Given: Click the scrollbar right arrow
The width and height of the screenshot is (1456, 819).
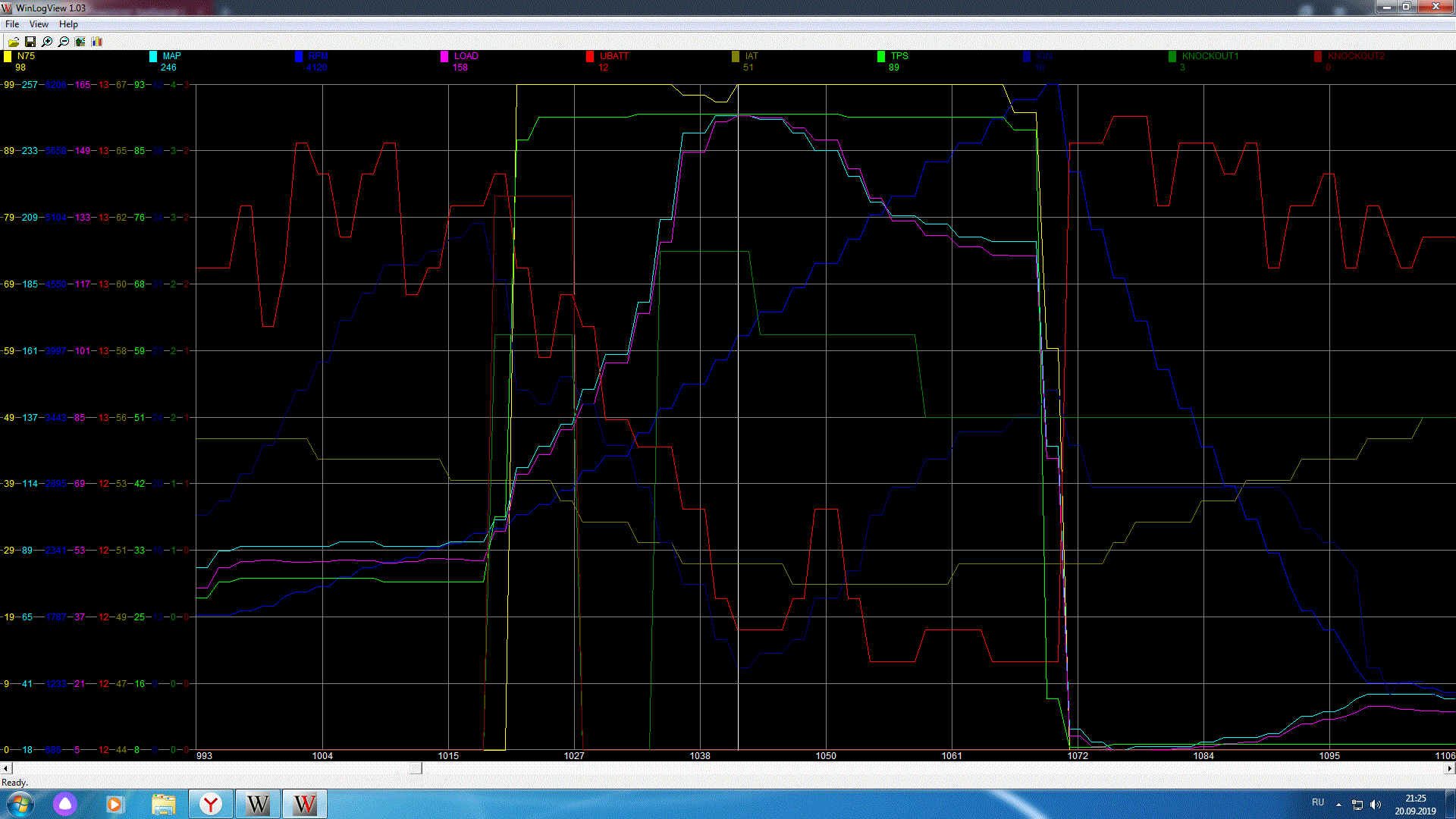Looking at the screenshot, I should [x=1450, y=768].
